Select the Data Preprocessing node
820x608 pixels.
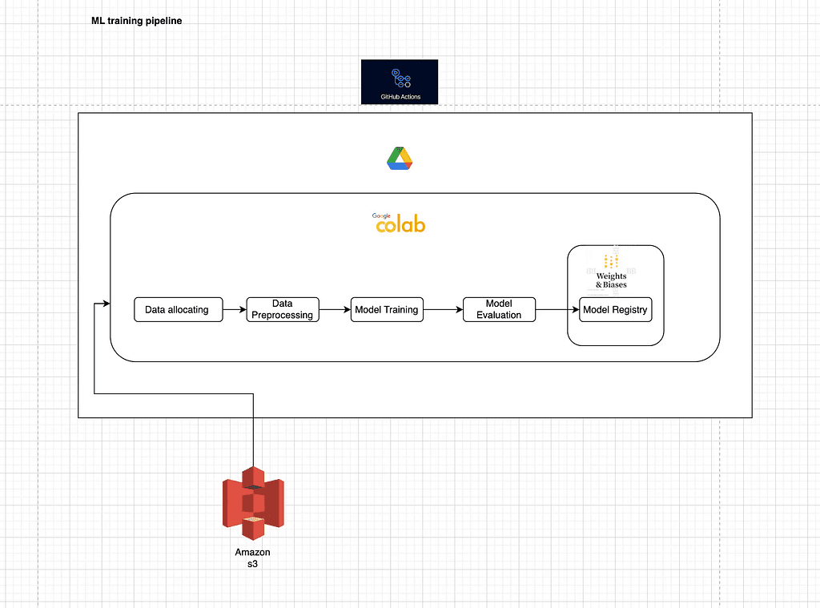click(282, 310)
